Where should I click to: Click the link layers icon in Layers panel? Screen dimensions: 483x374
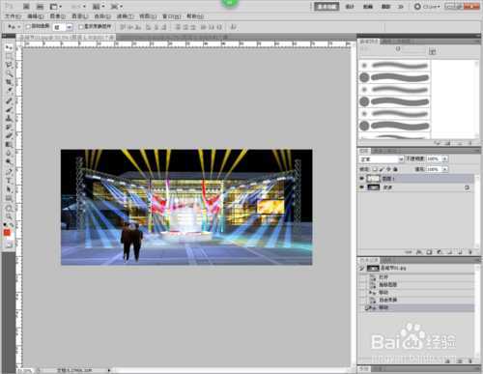coord(409,252)
